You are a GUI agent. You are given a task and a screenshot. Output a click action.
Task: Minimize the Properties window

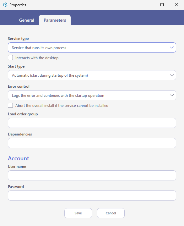(x=148, y=5)
